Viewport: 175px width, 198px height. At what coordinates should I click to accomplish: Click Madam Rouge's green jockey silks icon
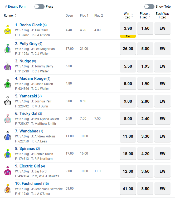click(x=7, y=84)
